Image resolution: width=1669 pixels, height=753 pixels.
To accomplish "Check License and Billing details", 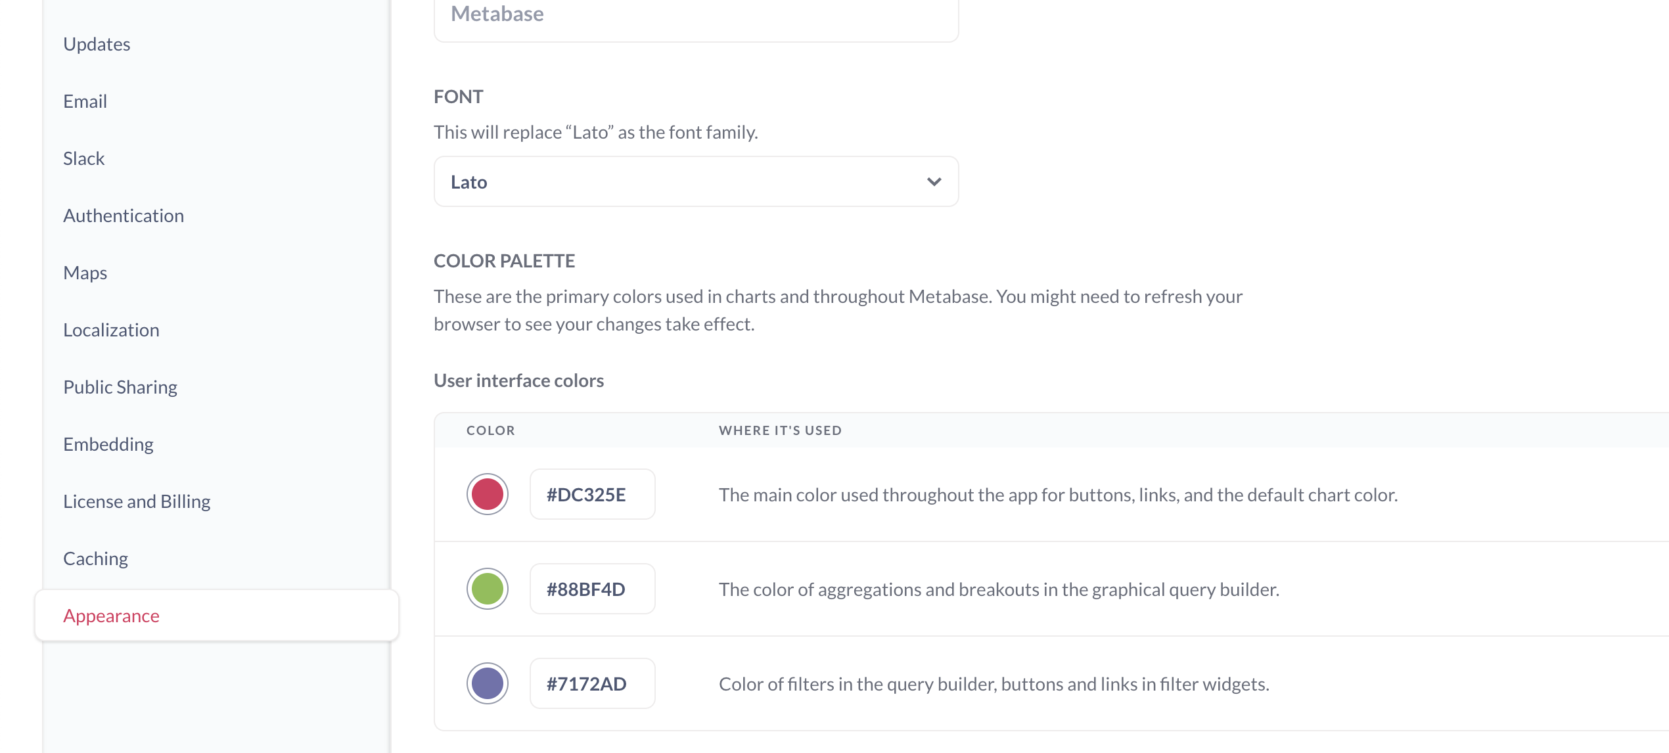I will click(137, 501).
